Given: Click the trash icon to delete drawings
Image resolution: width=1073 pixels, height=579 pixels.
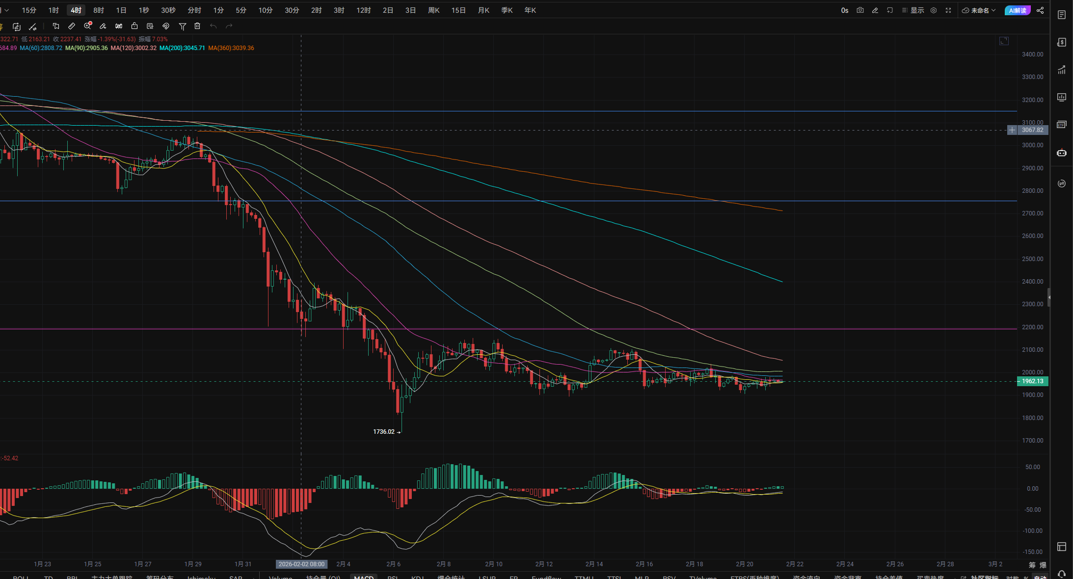Looking at the screenshot, I should point(197,26).
